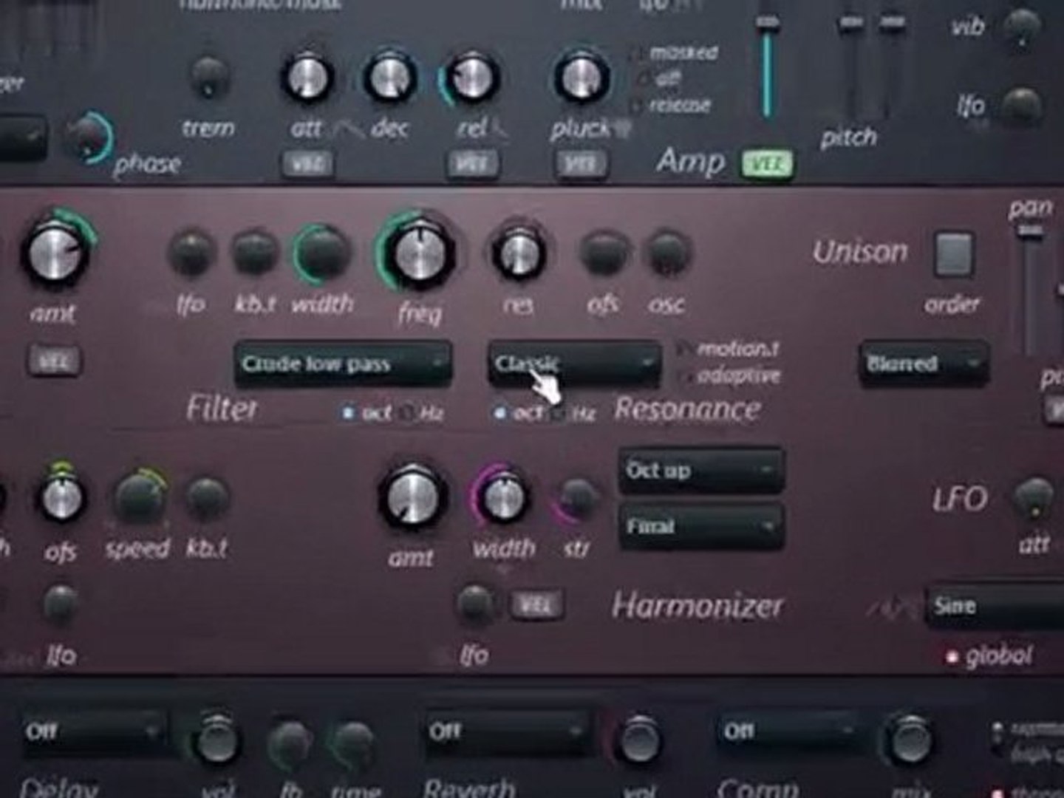Click the res knob

coord(519,253)
